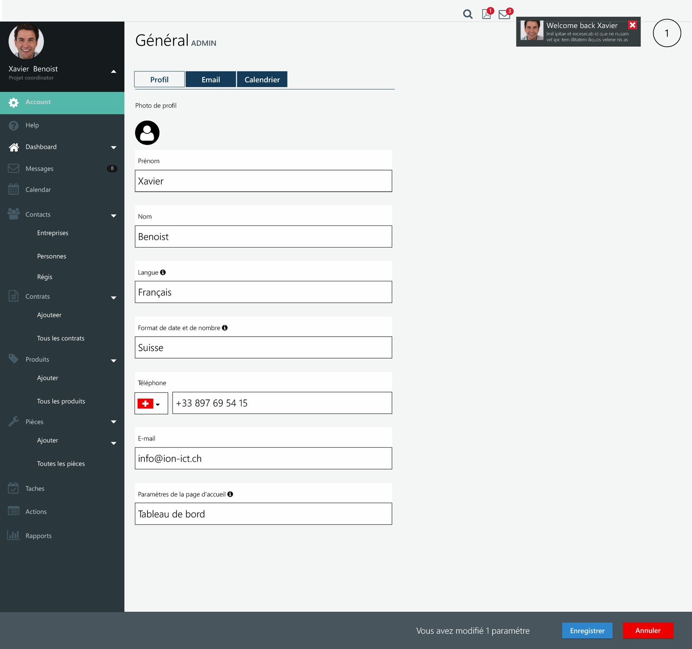The image size is (692, 649).
Task: Open the Calendrier tab
Action: click(x=262, y=79)
